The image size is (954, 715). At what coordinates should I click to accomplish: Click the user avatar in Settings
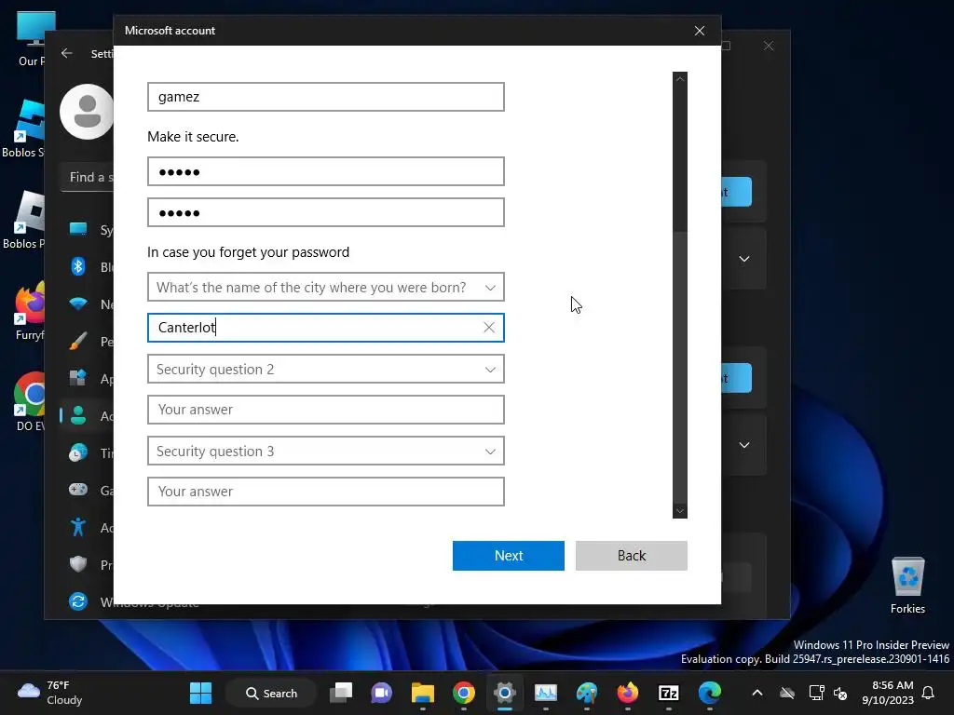point(87,112)
